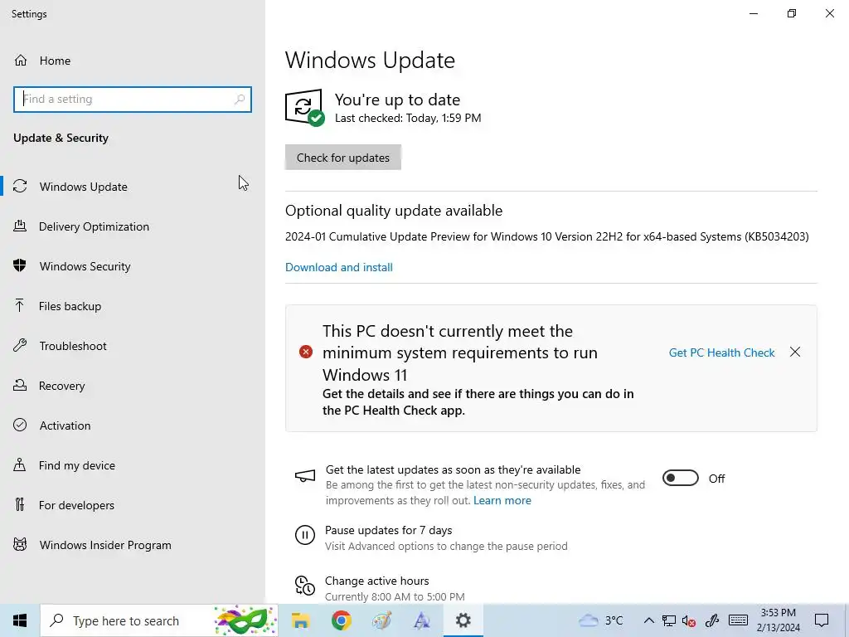Open Activation settings
This screenshot has height=637, width=849.
point(133,425)
